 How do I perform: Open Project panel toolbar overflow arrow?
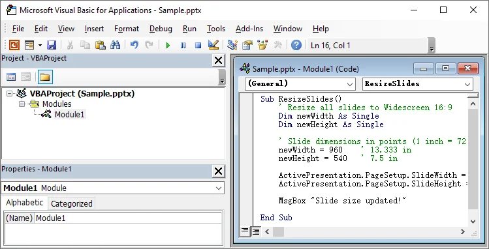click(222, 77)
